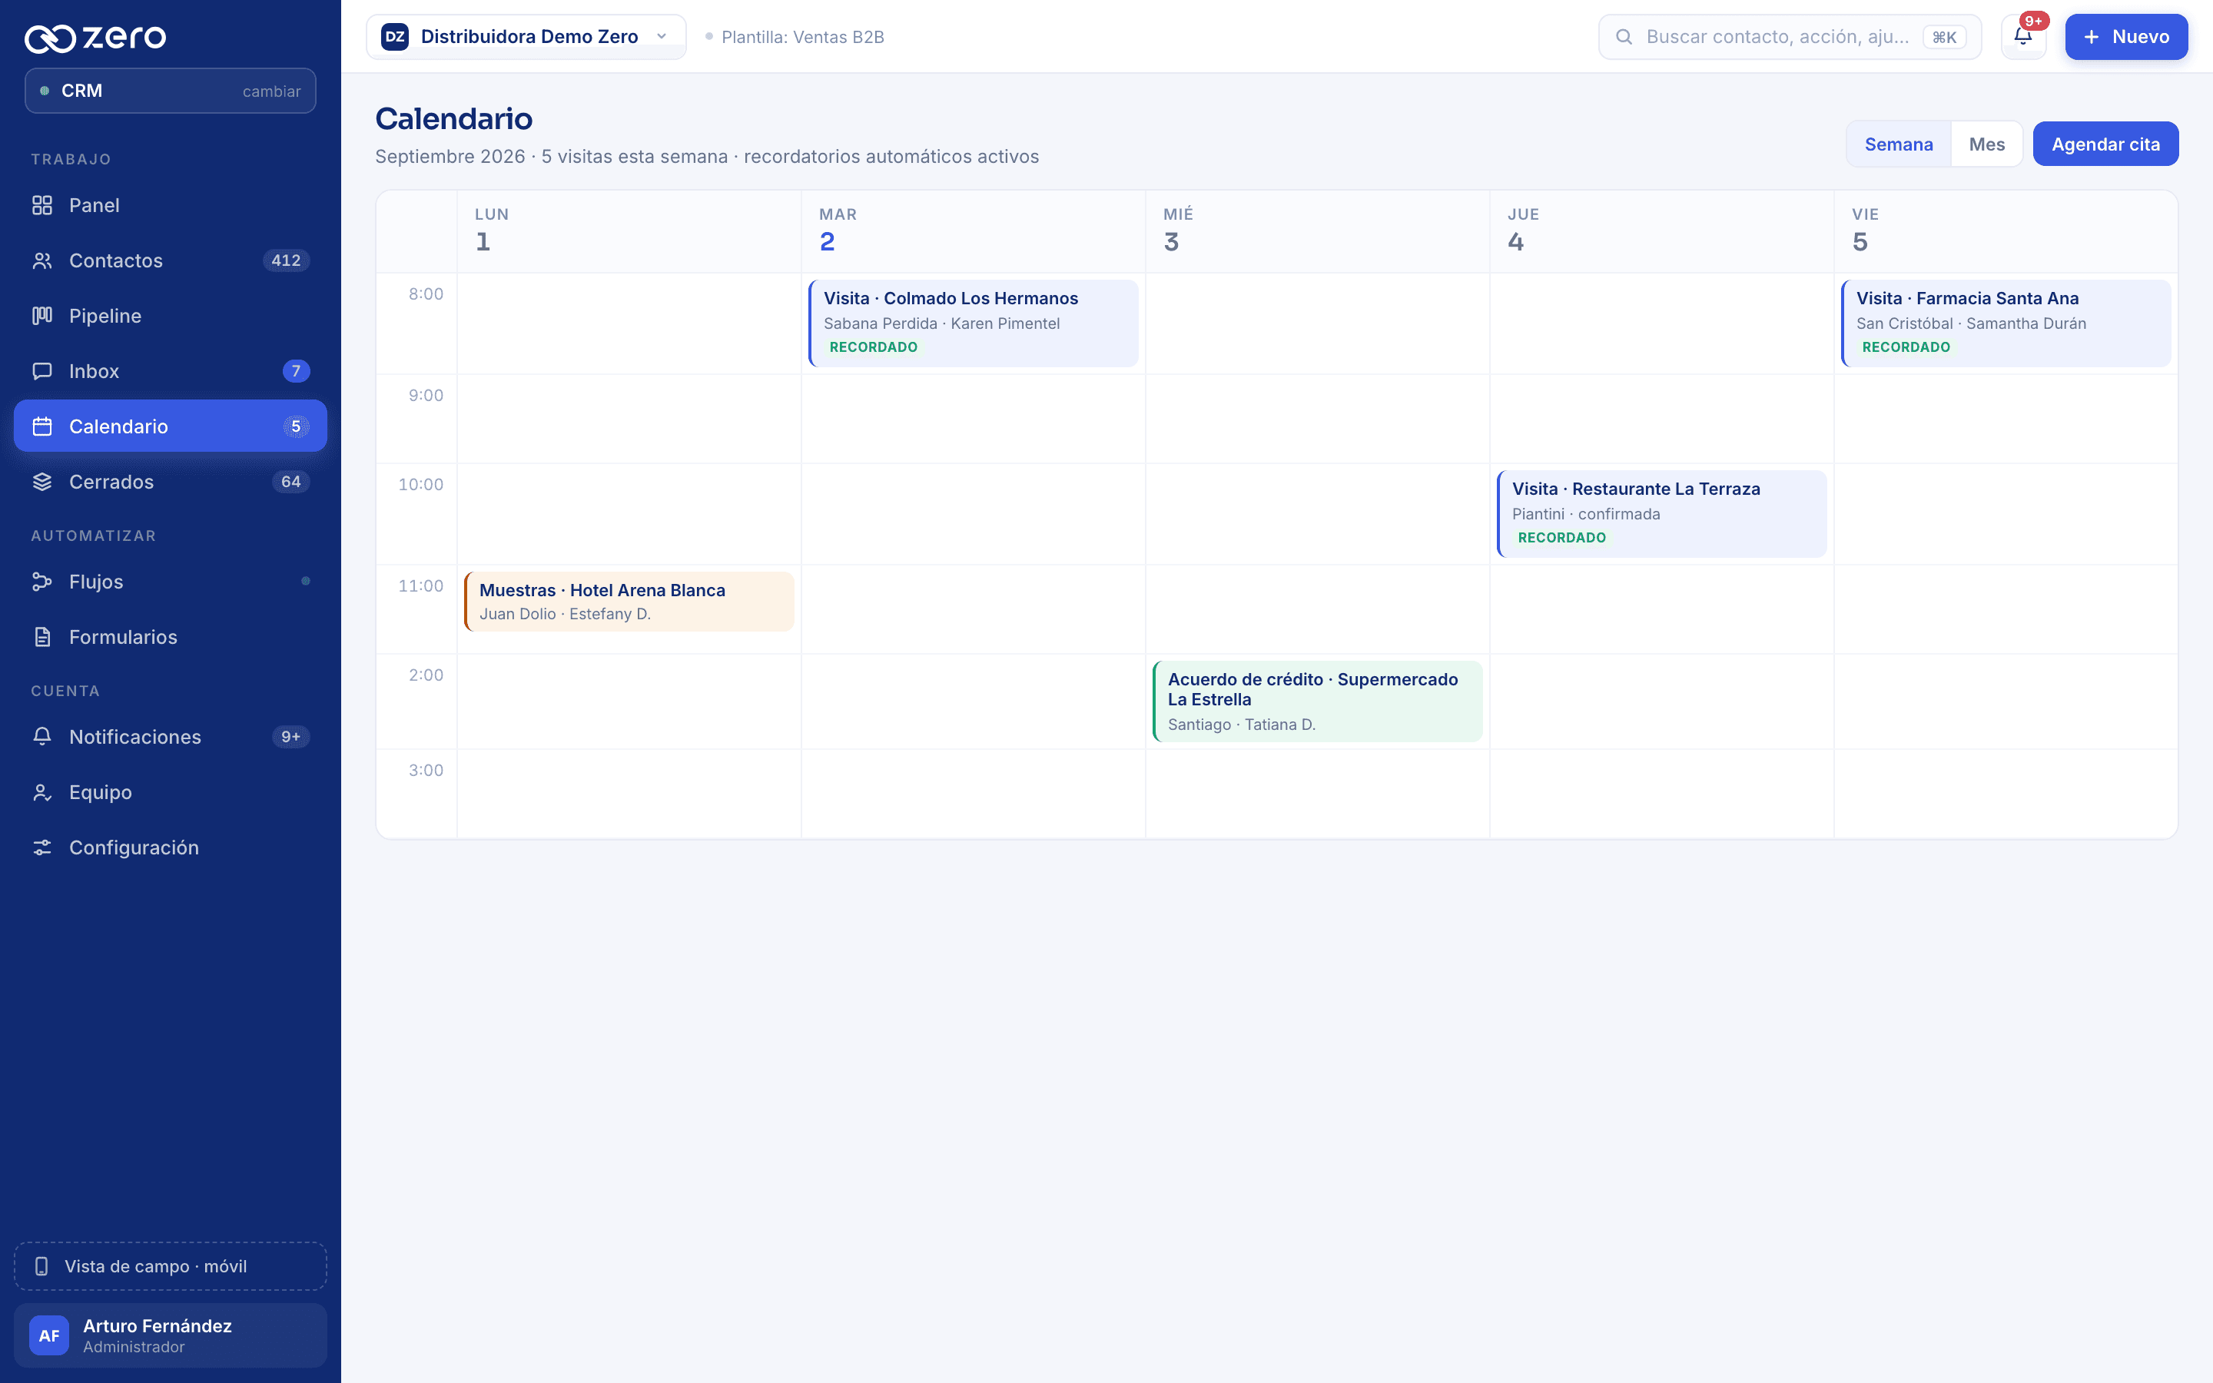The height and width of the screenshot is (1383, 2213).
Task: Expand Distribuidora Demo Zero workspace dropdown
Action: pos(526,37)
